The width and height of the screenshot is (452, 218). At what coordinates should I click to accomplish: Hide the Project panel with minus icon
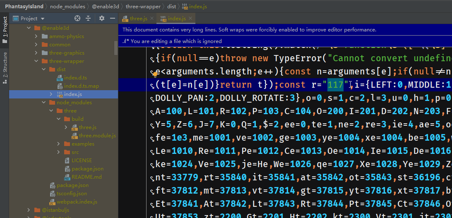[x=113, y=19]
